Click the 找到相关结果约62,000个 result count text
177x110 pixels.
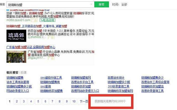tap(110, 101)
